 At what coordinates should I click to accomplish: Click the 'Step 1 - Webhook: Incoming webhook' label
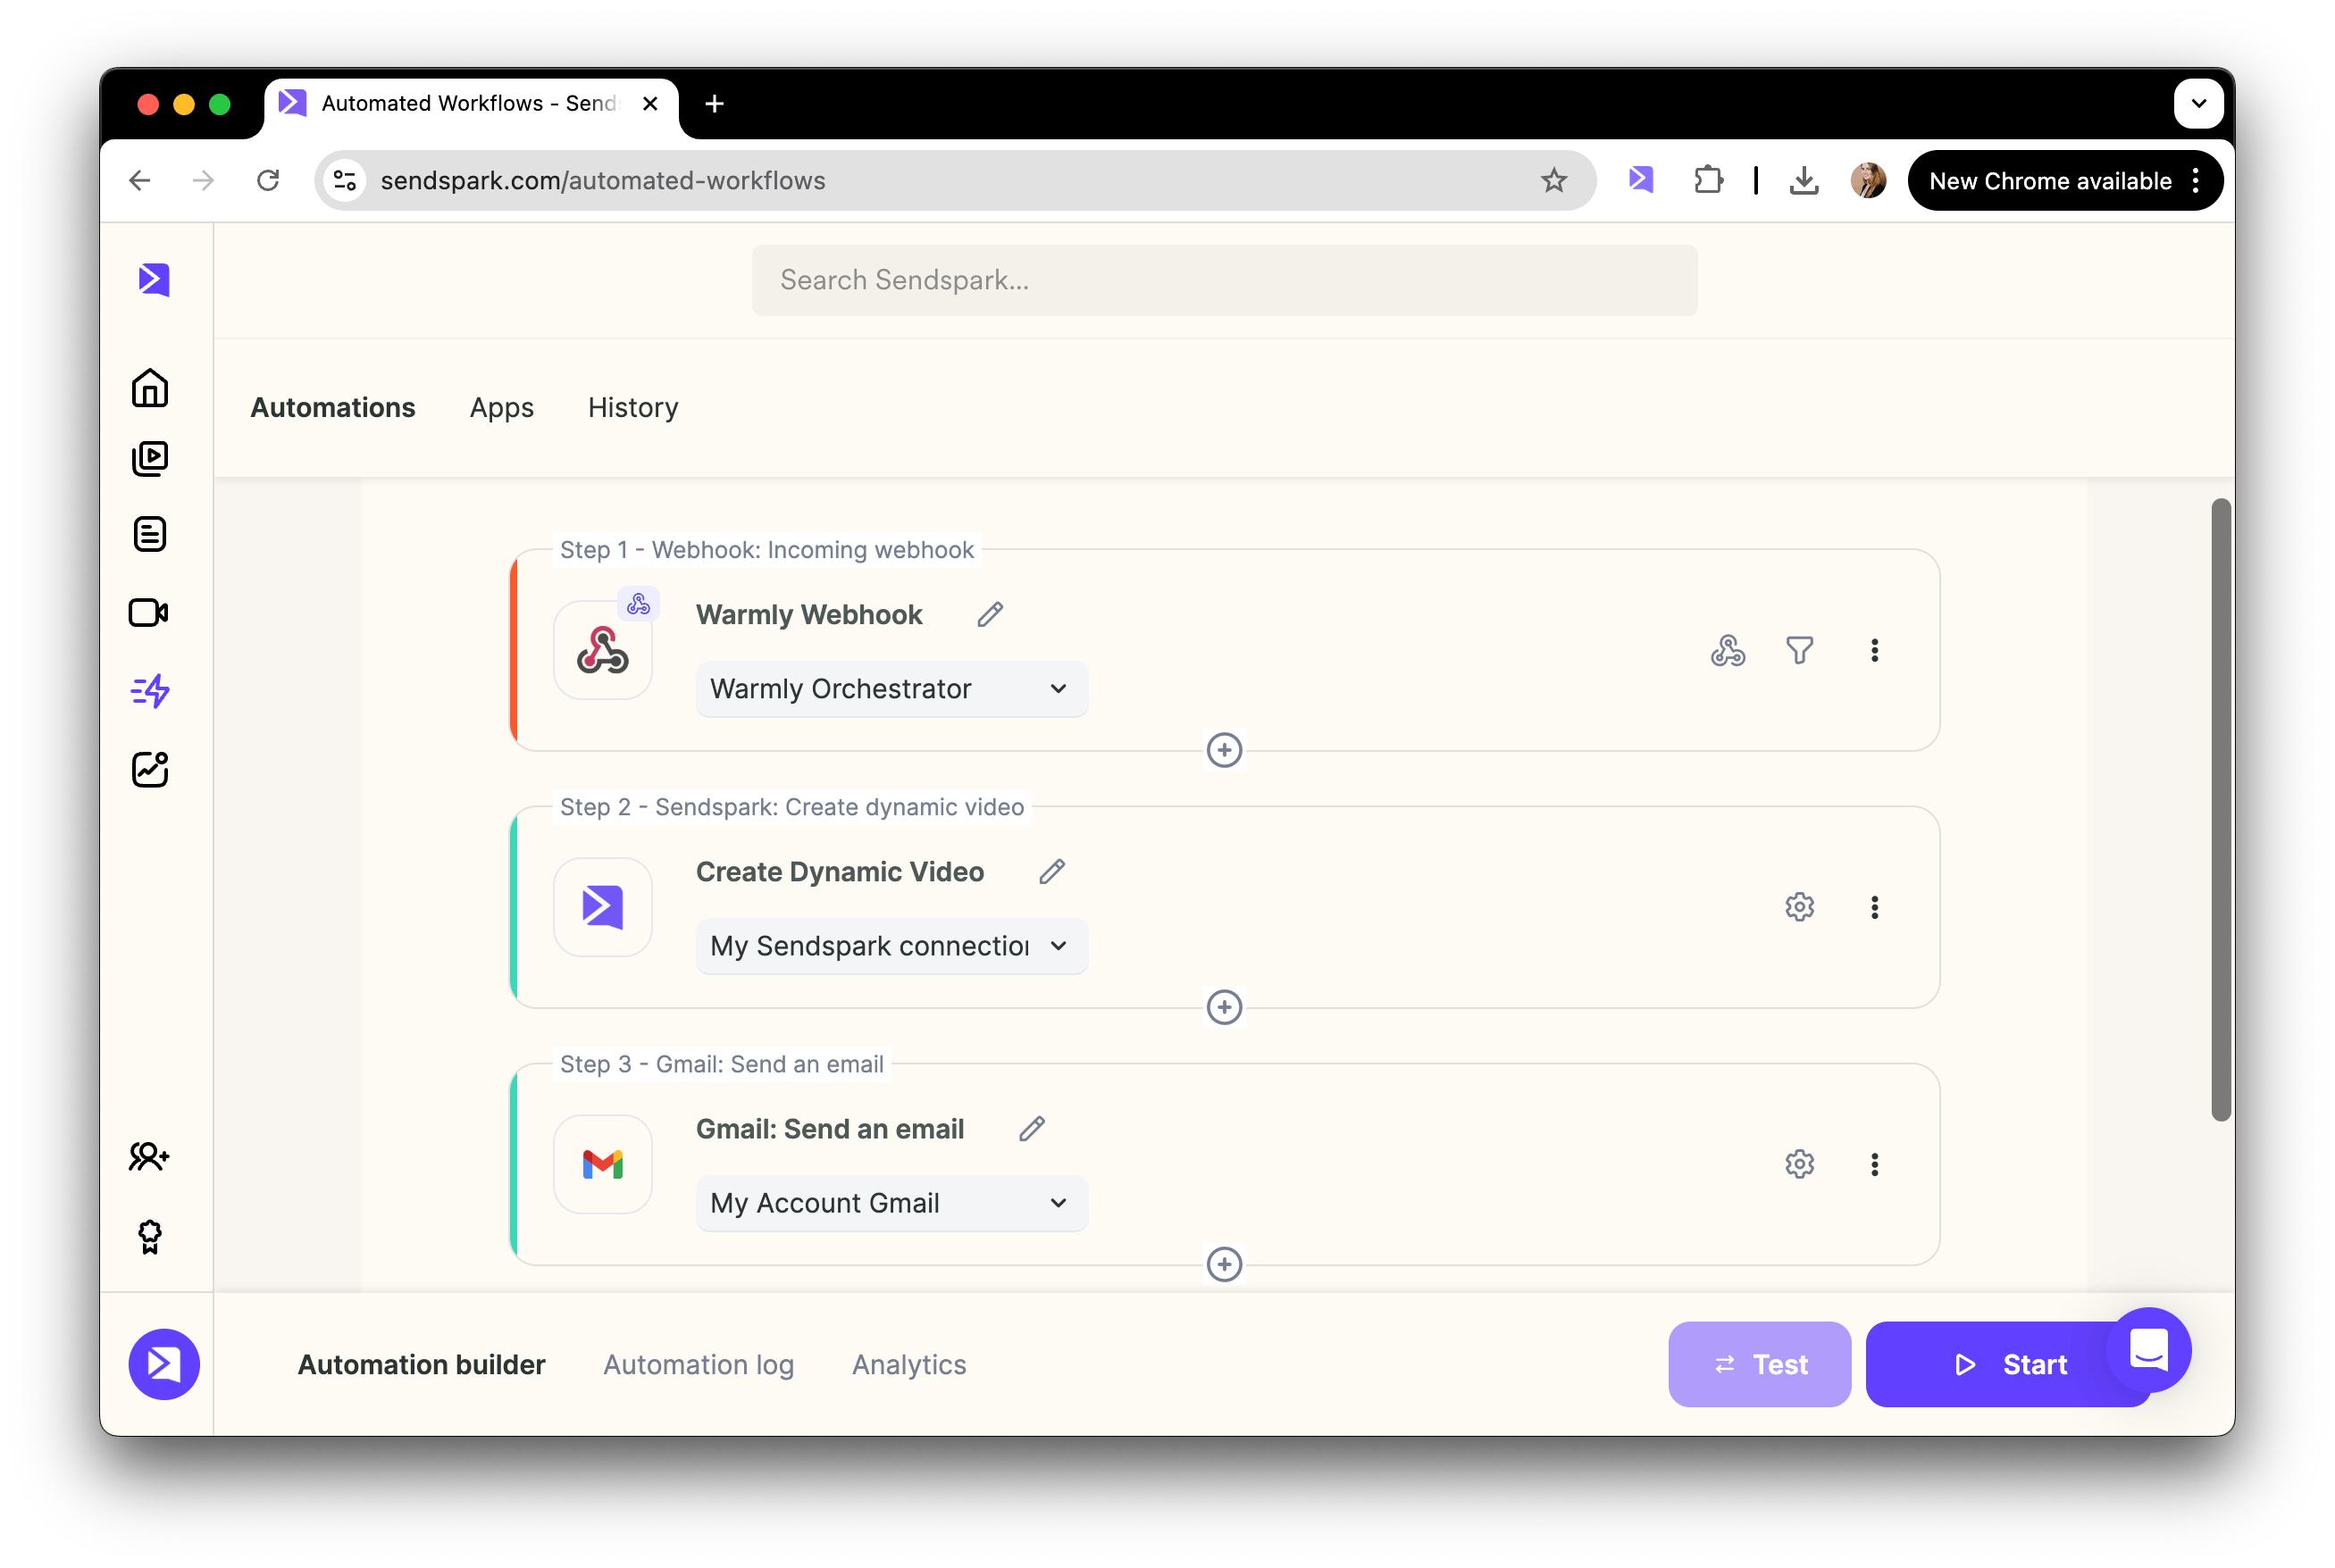(x=766, y=549)
